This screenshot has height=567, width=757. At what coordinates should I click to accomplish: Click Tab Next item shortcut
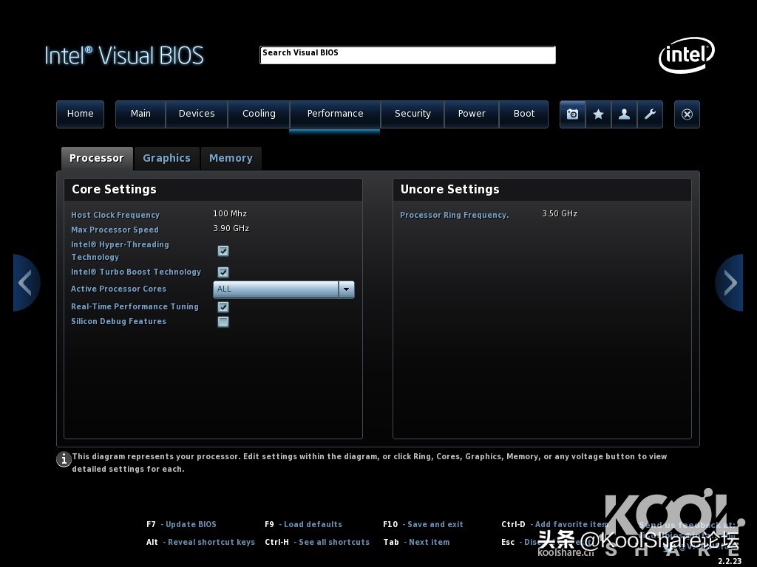(x=416, y=542)
